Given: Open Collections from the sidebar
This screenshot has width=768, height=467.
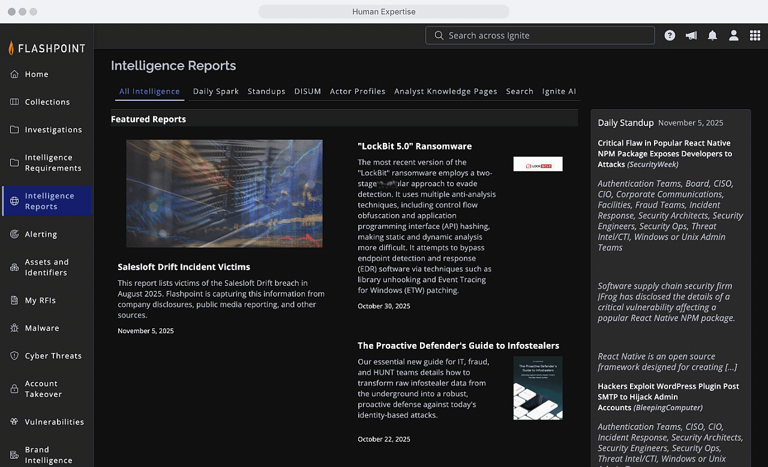Looking at the screenshot, I should (47, 102).
